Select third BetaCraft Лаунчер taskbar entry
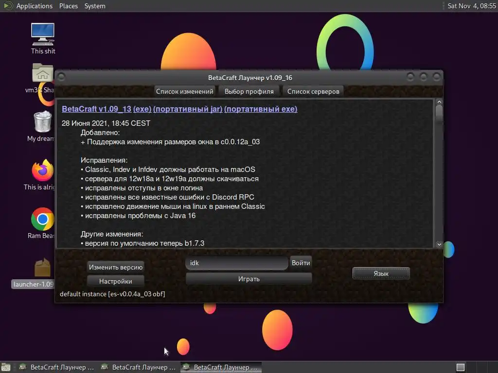The width and height of the screenshot is (498, 373). point(221,367)
